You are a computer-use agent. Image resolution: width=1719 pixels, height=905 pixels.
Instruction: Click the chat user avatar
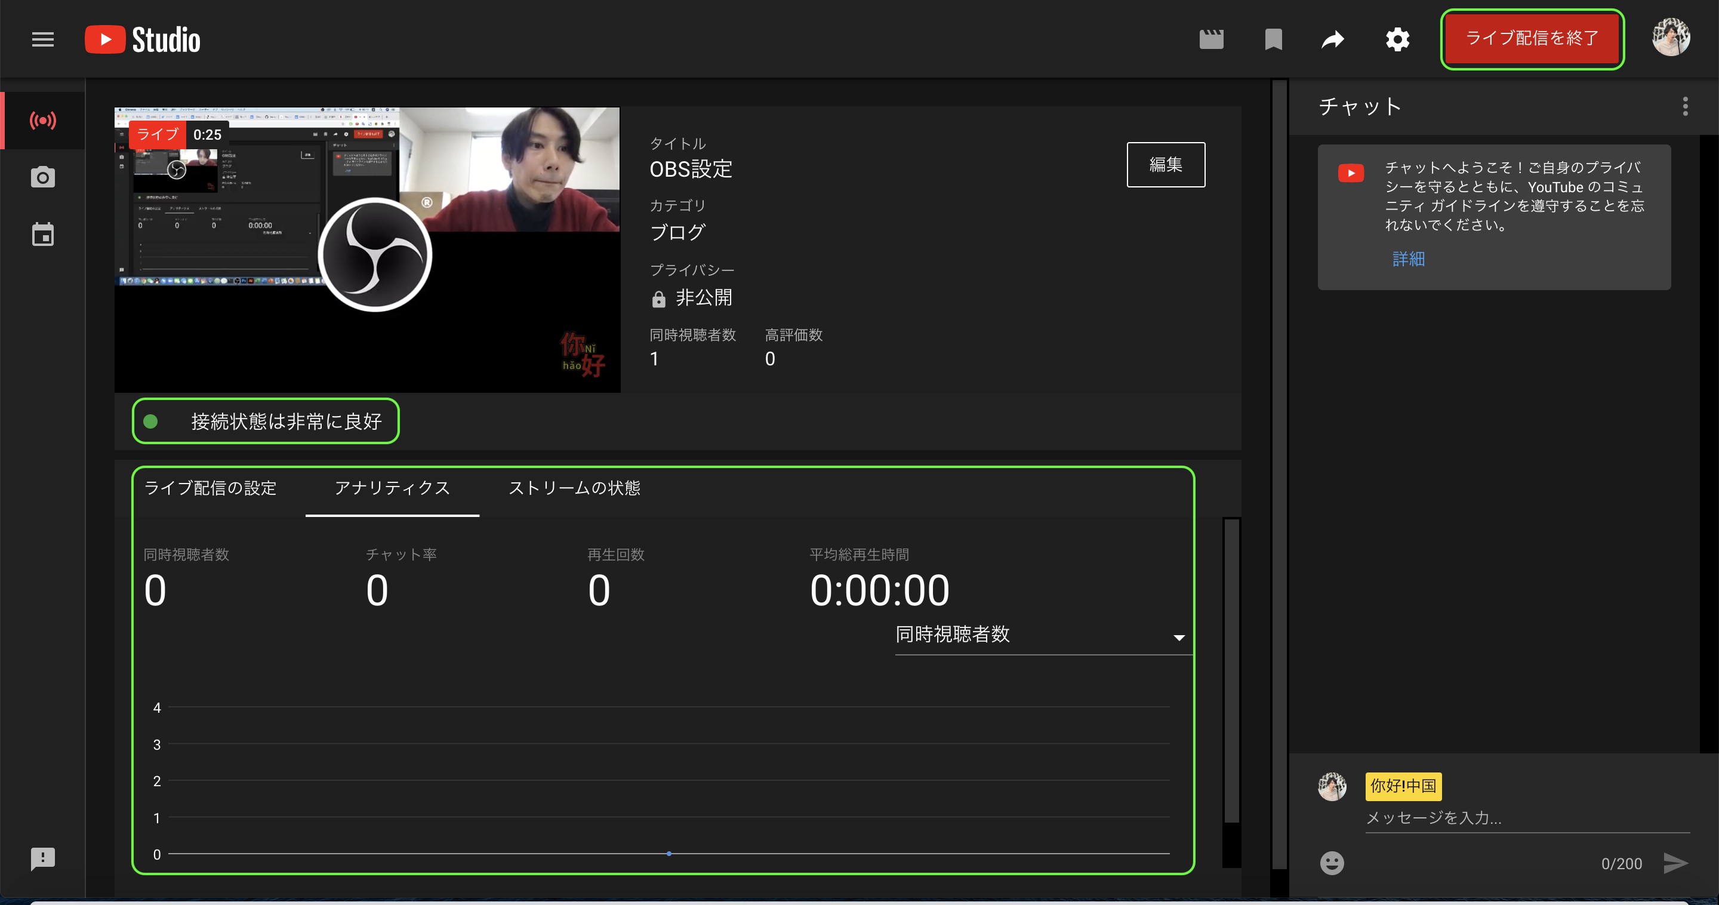click(1331, 786)
